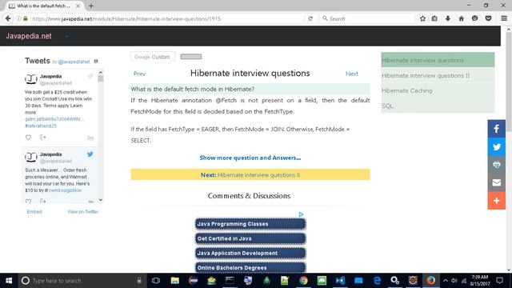Click the question title 'What is the default fetch mode'

[193, 89]
